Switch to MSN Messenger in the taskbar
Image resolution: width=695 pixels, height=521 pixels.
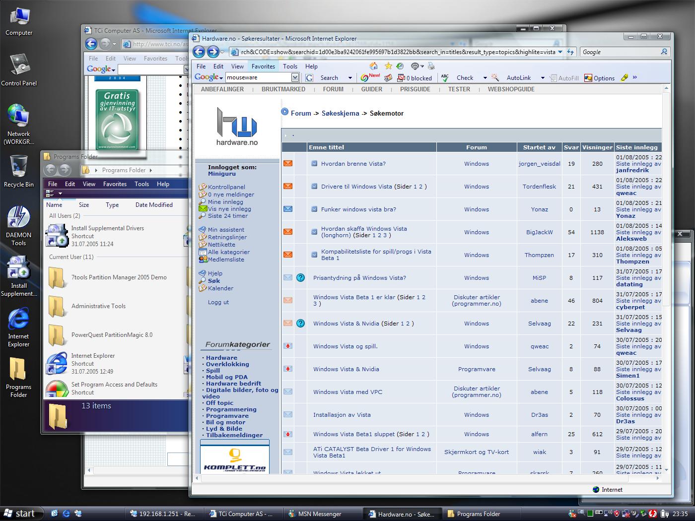322,514
